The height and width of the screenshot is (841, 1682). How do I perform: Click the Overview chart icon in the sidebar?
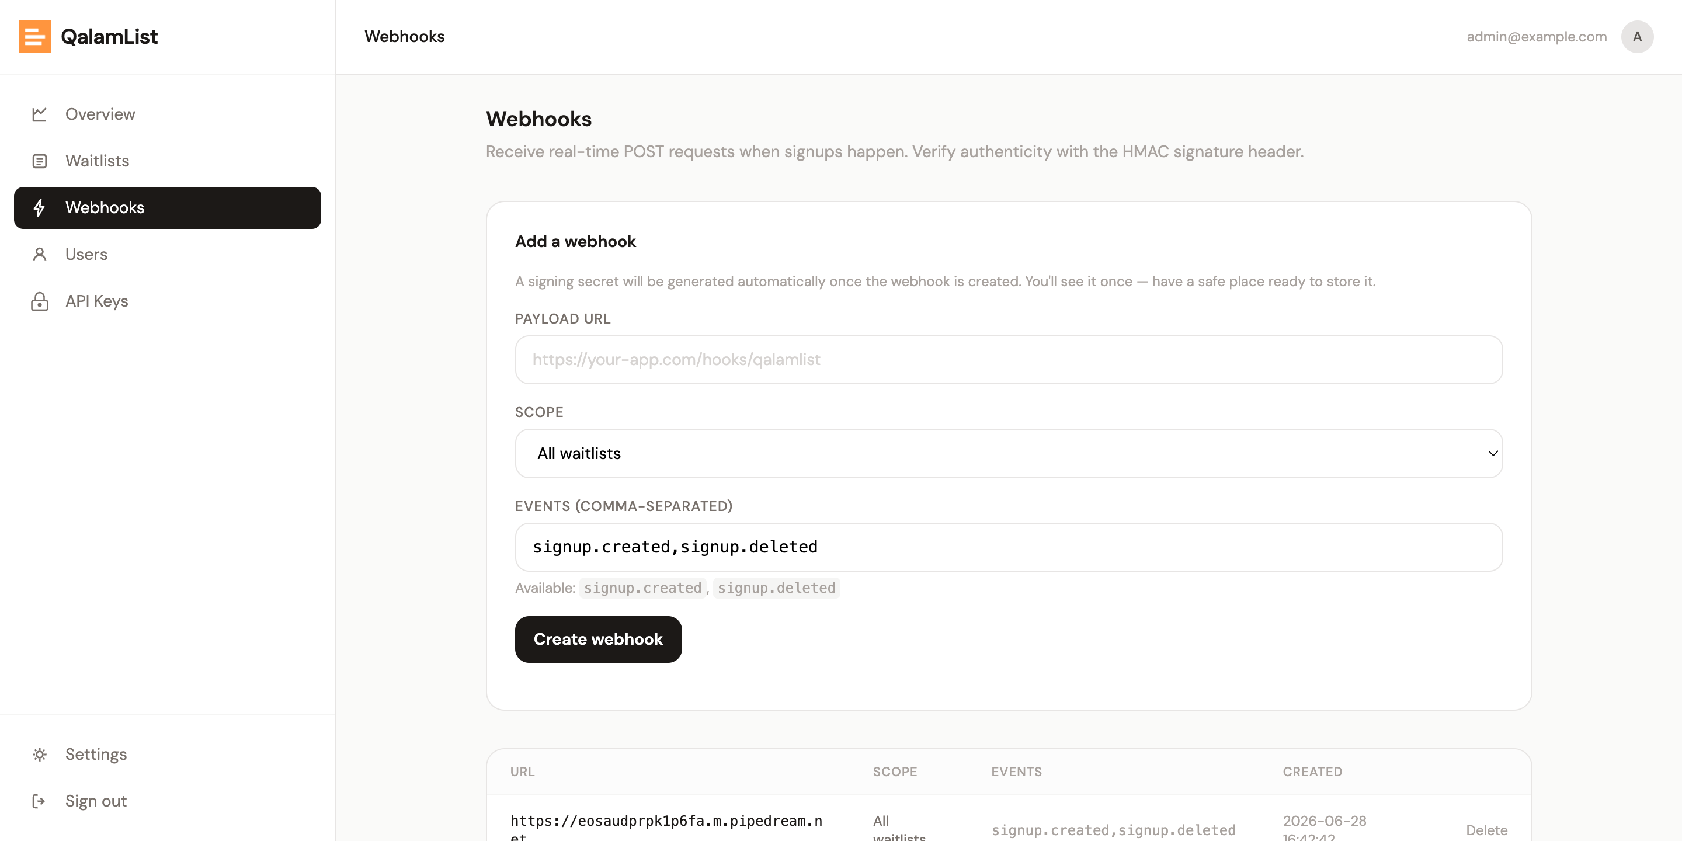pyautogui.click(x=39, y=114)
